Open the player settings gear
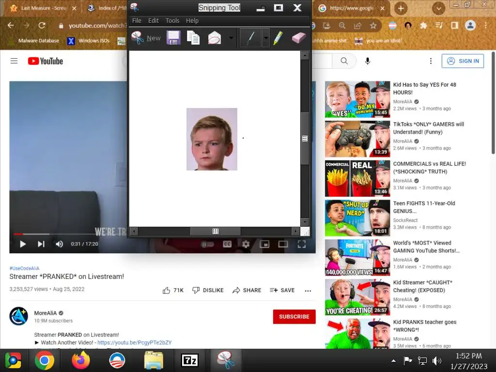The height and width of the screenshot is (372, 496). pos(246,244)
